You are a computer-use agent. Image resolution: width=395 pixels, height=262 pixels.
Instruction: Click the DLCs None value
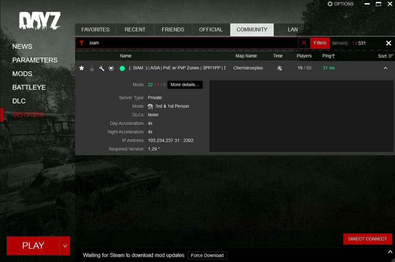pyautogui.click(x=153, y=115)
